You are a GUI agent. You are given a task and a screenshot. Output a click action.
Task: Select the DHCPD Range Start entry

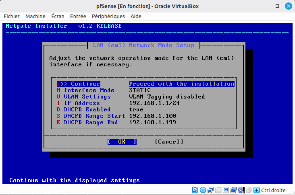(x=91, y=116)
